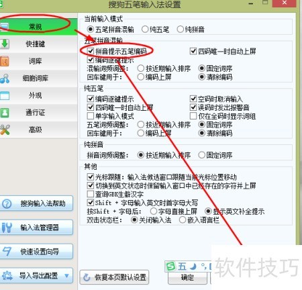
Task: Click the moon icon on Sogou status bar
Action: [x=193, y=267]
